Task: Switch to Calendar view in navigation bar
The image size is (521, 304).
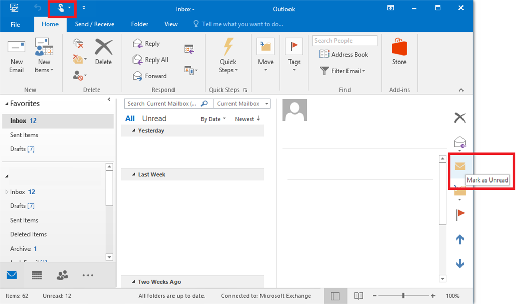Action: click(x=37, y=275)
